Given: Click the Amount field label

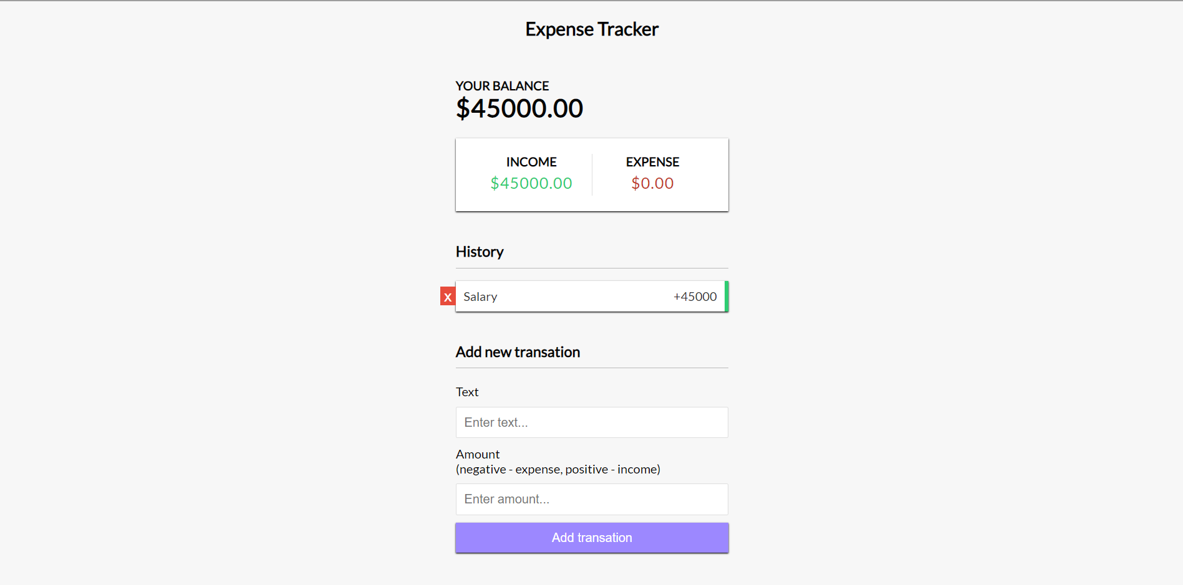Looking at the screenshot, I should 478,454.
